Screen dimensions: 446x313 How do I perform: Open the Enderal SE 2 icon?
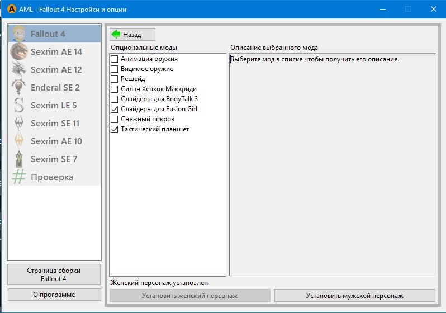click(x=19, y=87)
